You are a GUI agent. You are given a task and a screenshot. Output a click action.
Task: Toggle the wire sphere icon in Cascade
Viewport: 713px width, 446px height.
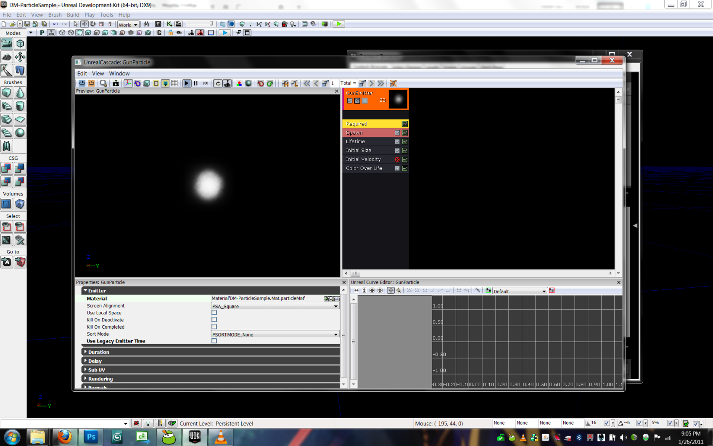pos(248,83)
